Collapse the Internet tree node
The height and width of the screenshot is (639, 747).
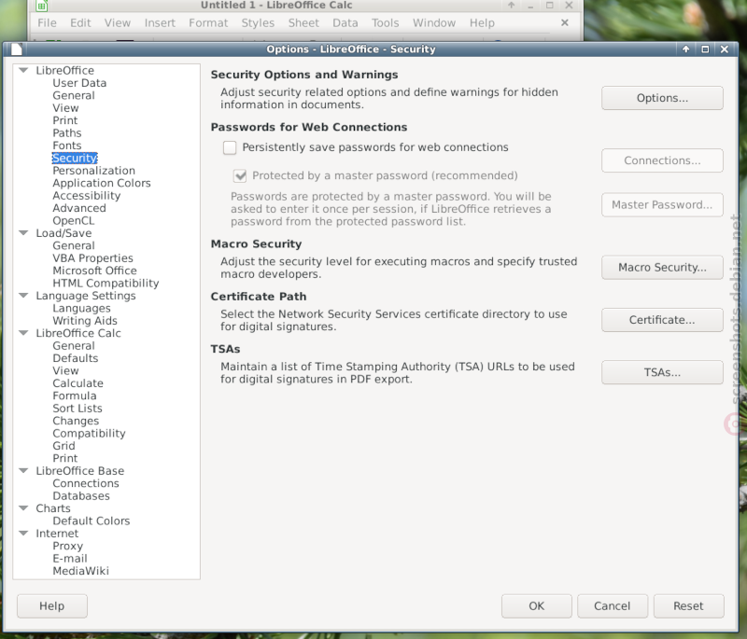coord(23,534)
